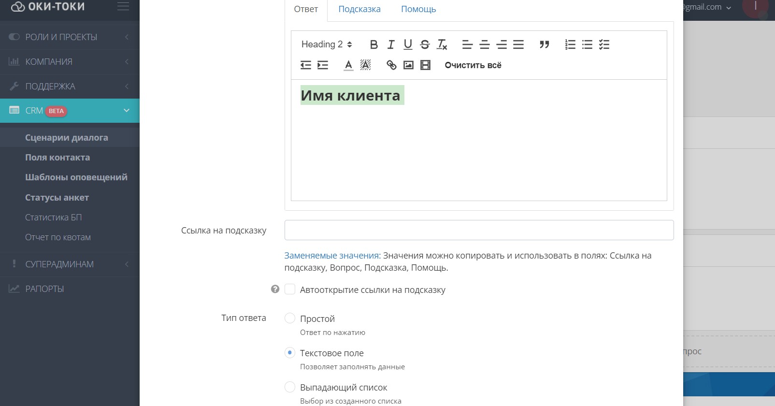
Task: Insert an image
Action: (x=408, y=65)
